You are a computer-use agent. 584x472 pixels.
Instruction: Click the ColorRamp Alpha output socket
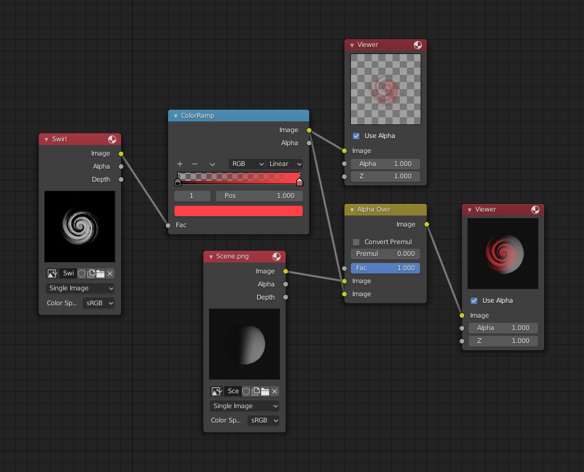pos(309,143)
